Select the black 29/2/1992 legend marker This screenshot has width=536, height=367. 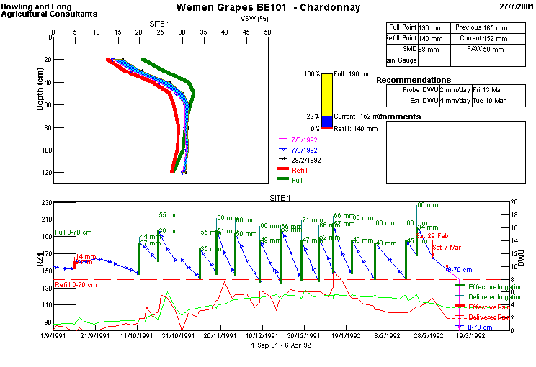coord(283,160)
